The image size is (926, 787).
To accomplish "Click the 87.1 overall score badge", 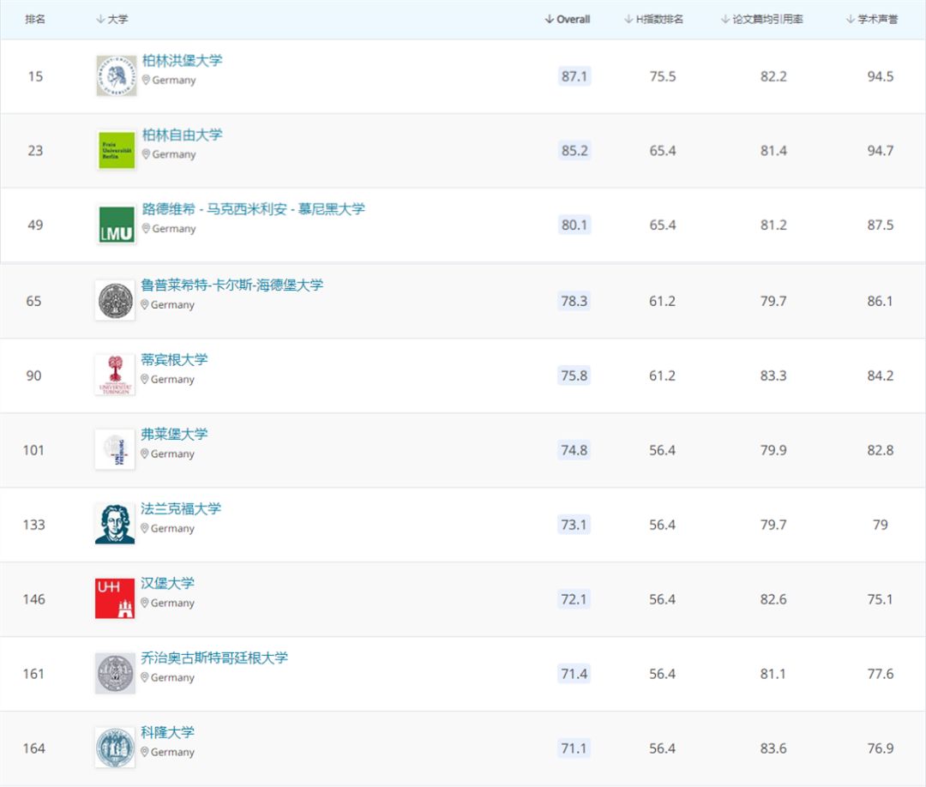I will (x=574, y=76).
